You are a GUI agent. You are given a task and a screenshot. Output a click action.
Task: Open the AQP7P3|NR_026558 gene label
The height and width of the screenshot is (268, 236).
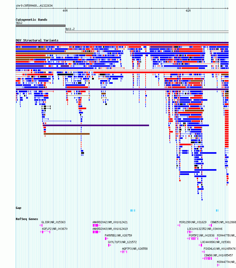(135, 249)
